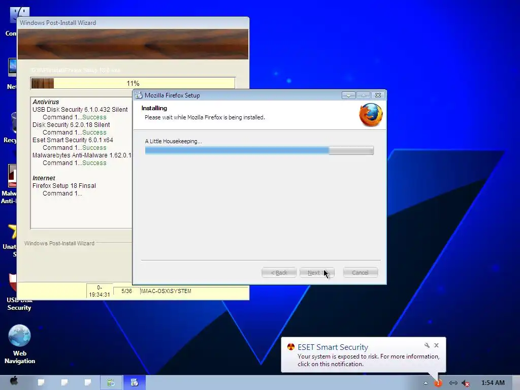Click the wizard's wood banner image
The image size is (520, 390).
[133, 44]
